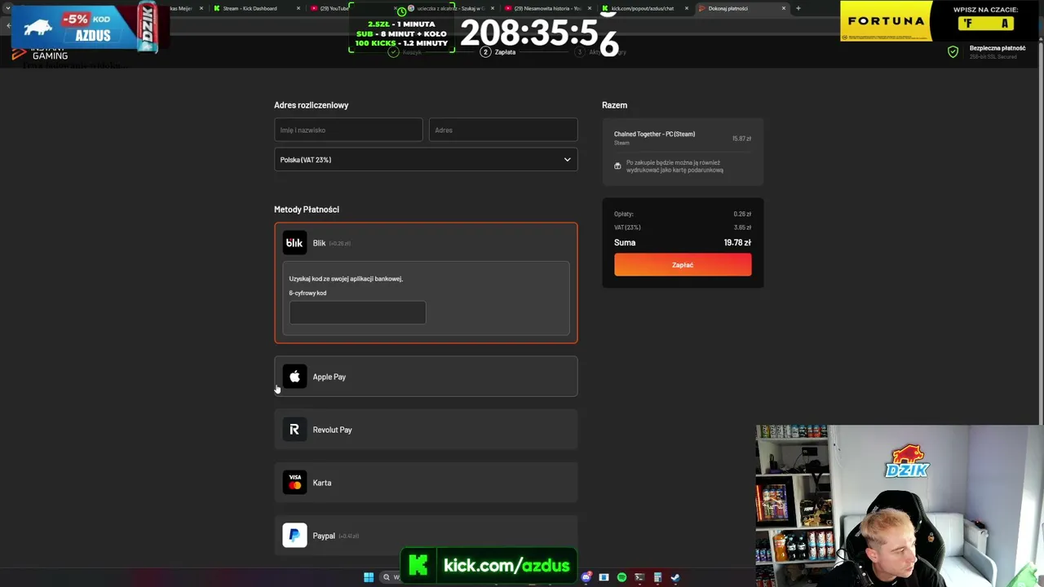This screenshot has height=587, width=1044.
Task: Go to step 2 Zapłata
Action: coord(498,52)
